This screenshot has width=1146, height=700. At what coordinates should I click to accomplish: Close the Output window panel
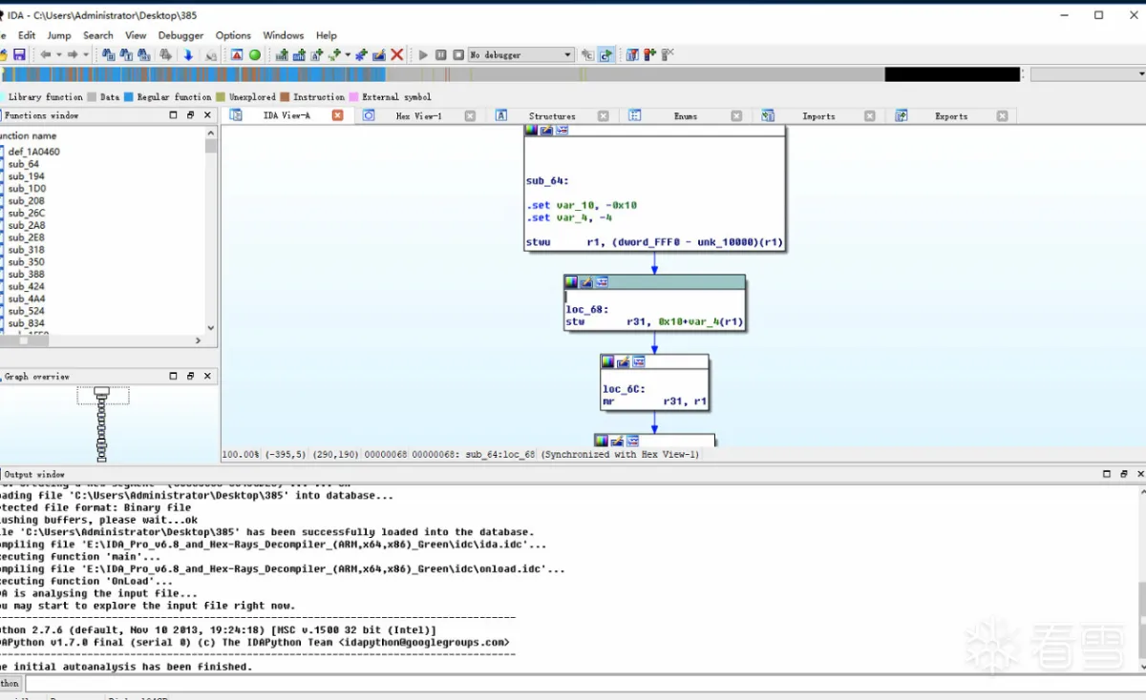[x=1139, y=474]
